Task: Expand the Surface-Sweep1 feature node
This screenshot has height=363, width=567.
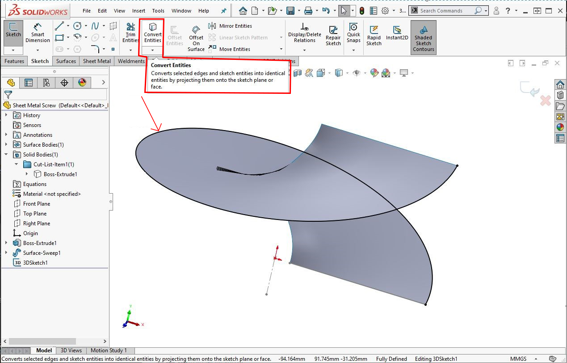Action: point(6,253)
